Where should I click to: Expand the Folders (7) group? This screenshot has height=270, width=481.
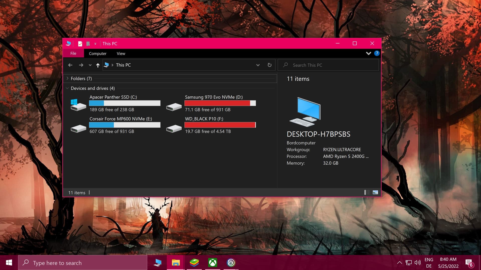(67, 78)
